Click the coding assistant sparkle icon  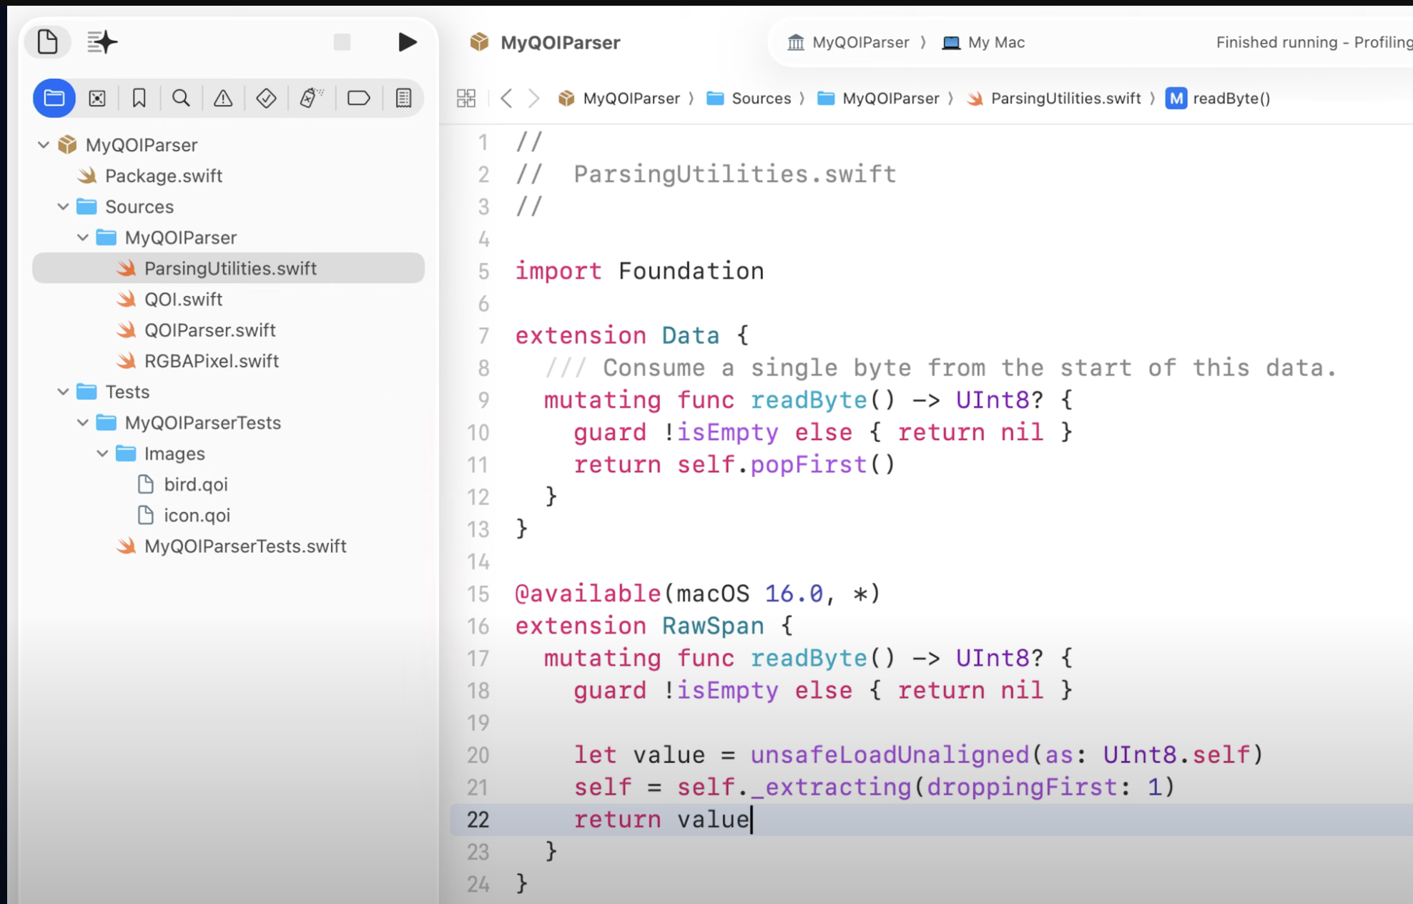coord(102,42)
